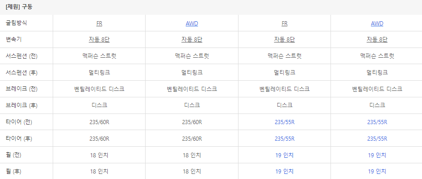Open the AWD link above 18 인치 wheels
Image resolution: width=422 pixels, height=179 pixels.
point(192,24)
